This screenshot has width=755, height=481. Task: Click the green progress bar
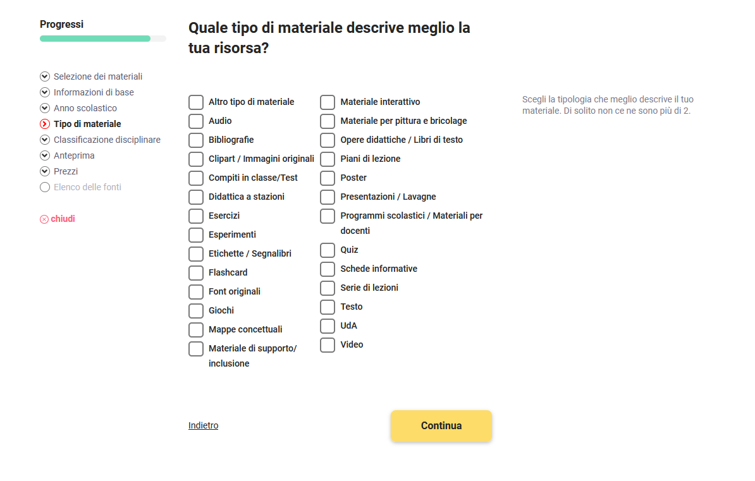click(95, 39)
